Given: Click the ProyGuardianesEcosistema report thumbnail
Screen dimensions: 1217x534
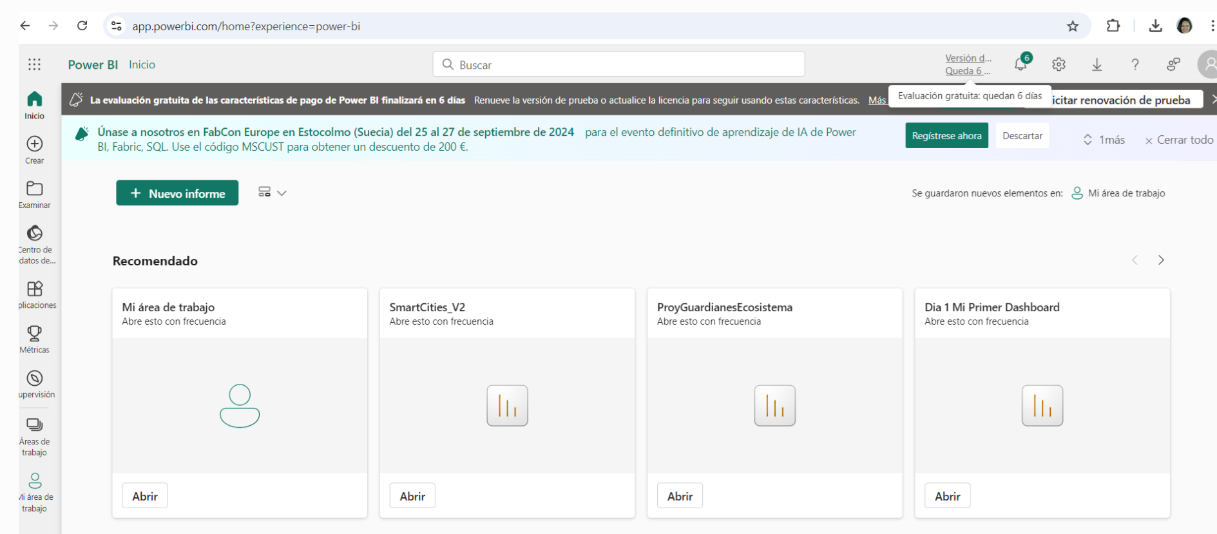Looking at the screenshot, I should click(x=774, y=406).
